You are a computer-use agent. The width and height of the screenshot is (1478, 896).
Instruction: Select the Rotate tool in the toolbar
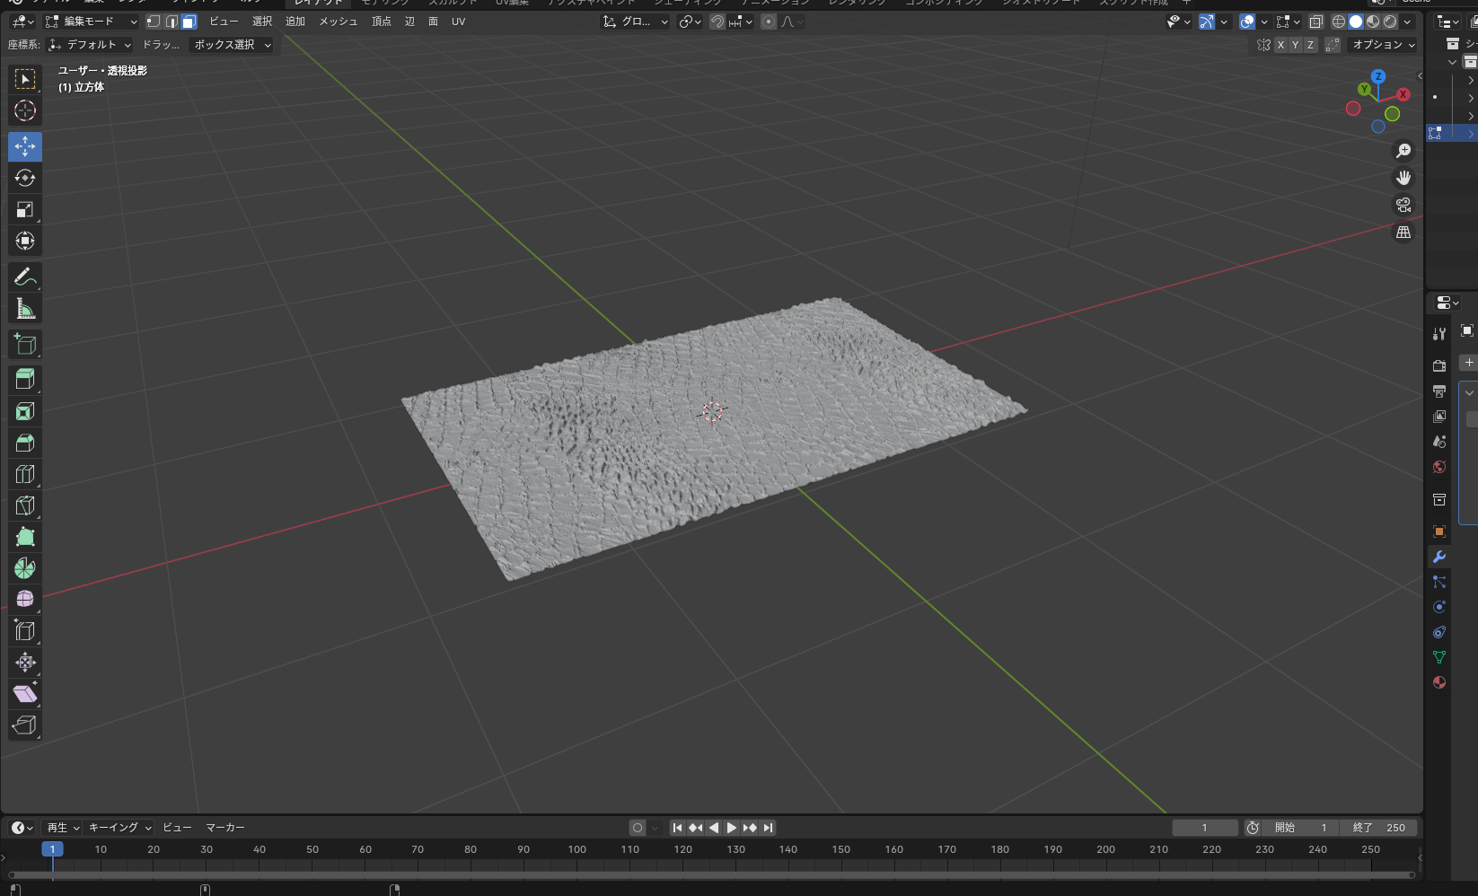[25, 178]
